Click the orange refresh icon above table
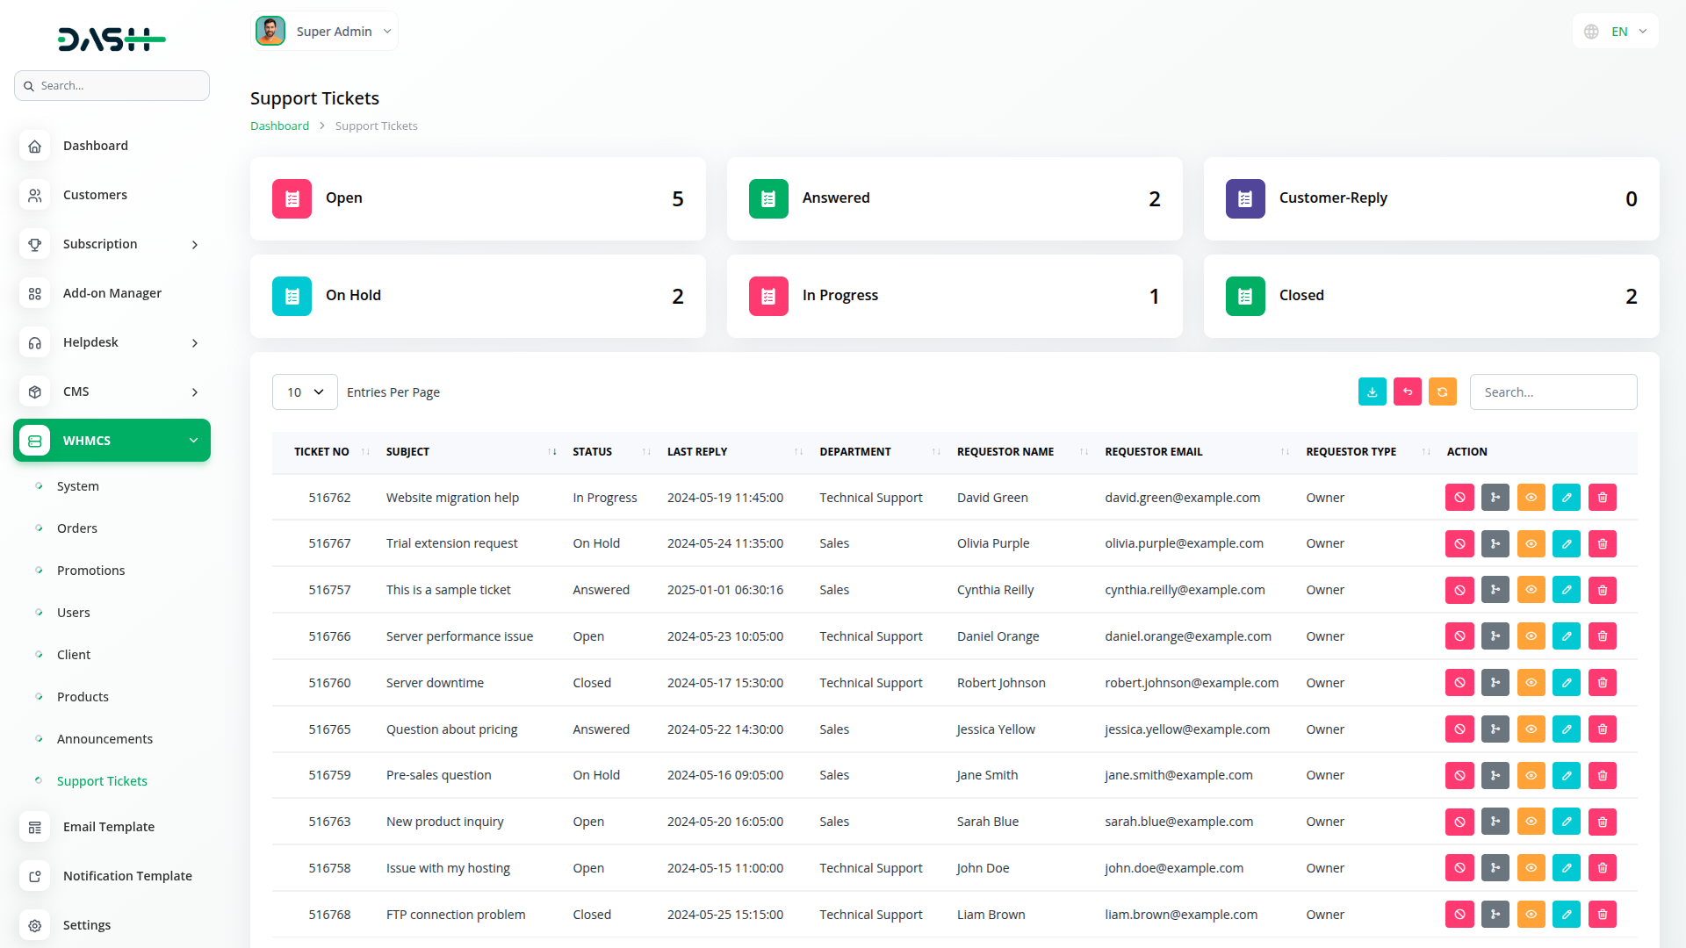1686x948 pixels. click(1442, 392)
